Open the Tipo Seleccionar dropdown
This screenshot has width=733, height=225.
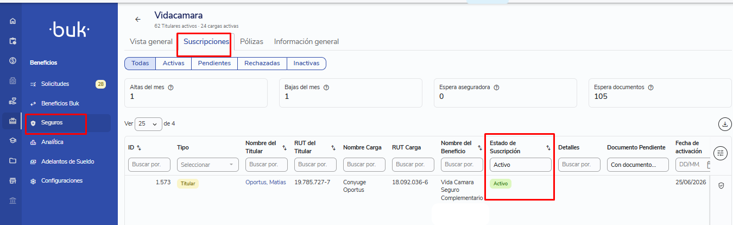point(208,165)
